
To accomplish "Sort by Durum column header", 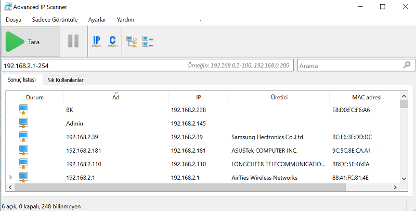I will pyautogui.click(x=35, y=97).
